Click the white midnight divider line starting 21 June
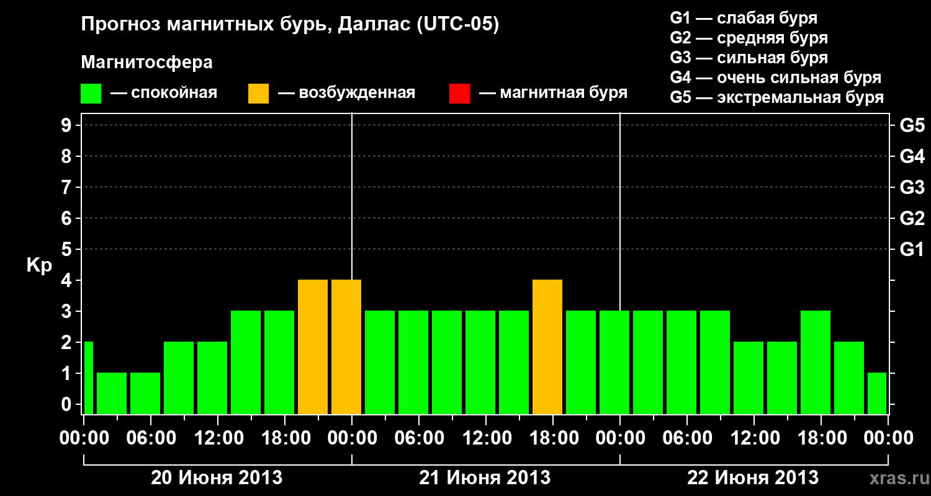This screenshot has height=496, width=931. pos(352,196)
